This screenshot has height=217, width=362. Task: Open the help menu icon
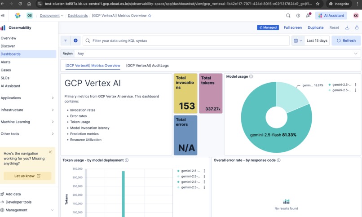(298, 15)
